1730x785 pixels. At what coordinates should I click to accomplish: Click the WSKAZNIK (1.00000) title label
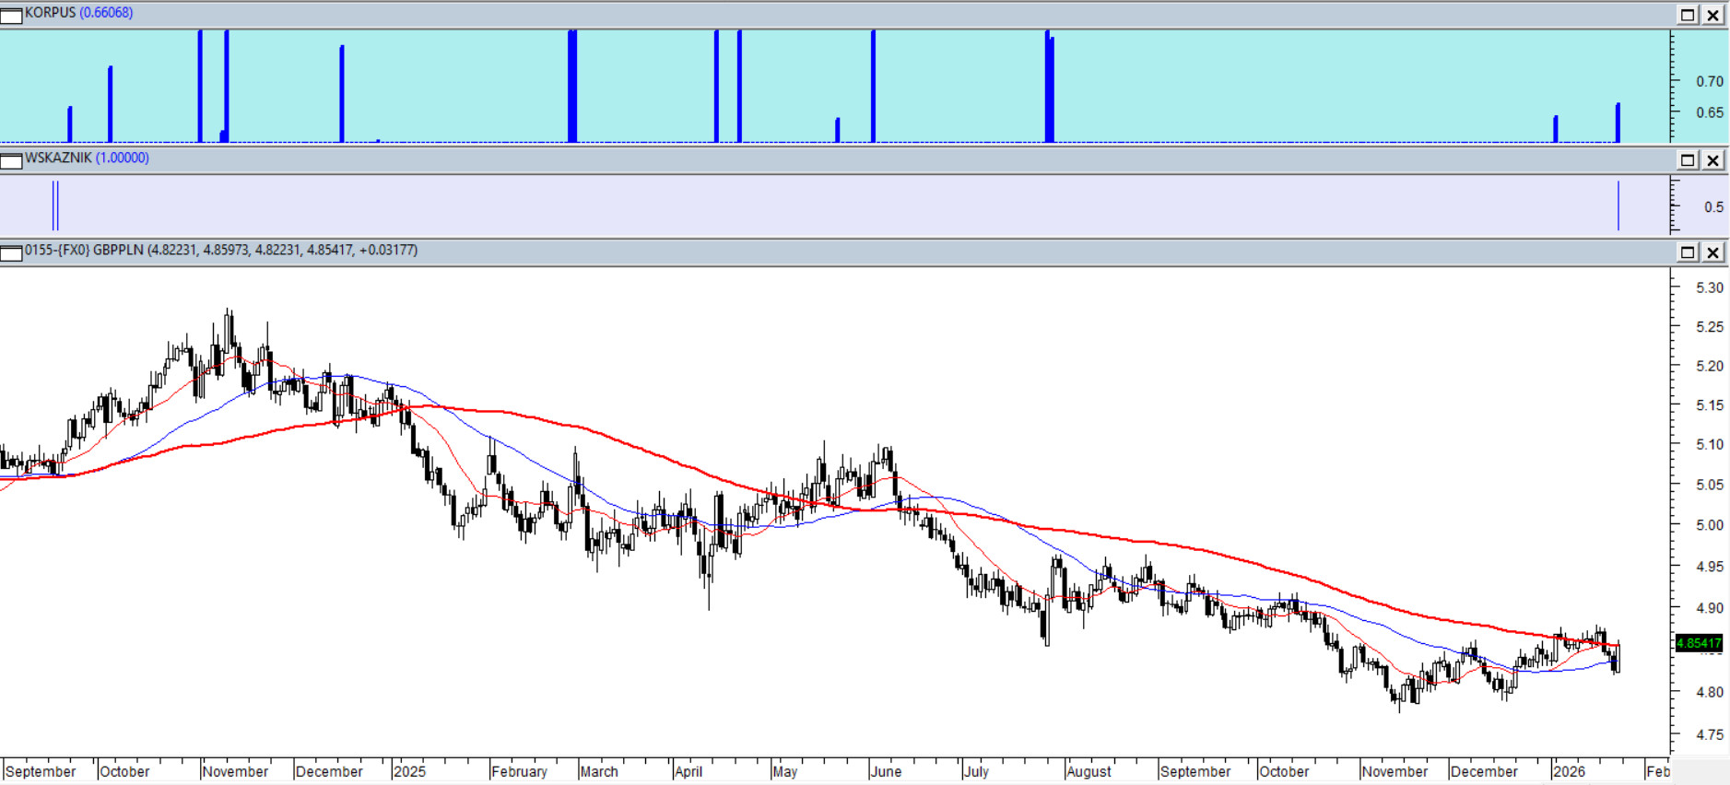[87, 158]
